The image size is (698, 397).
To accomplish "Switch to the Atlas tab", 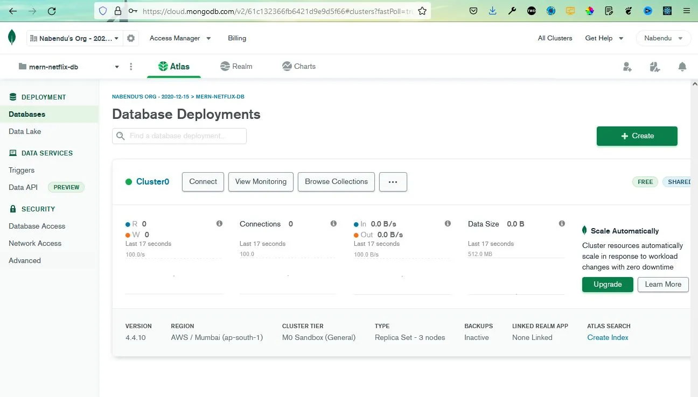I will [x=173, y=66].
